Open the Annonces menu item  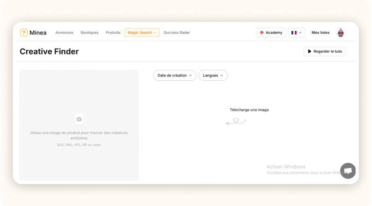[64, 33]
